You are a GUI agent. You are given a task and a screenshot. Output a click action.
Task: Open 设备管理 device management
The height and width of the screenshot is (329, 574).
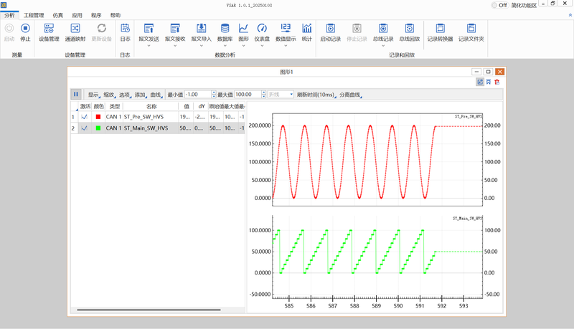pos(49,32)
